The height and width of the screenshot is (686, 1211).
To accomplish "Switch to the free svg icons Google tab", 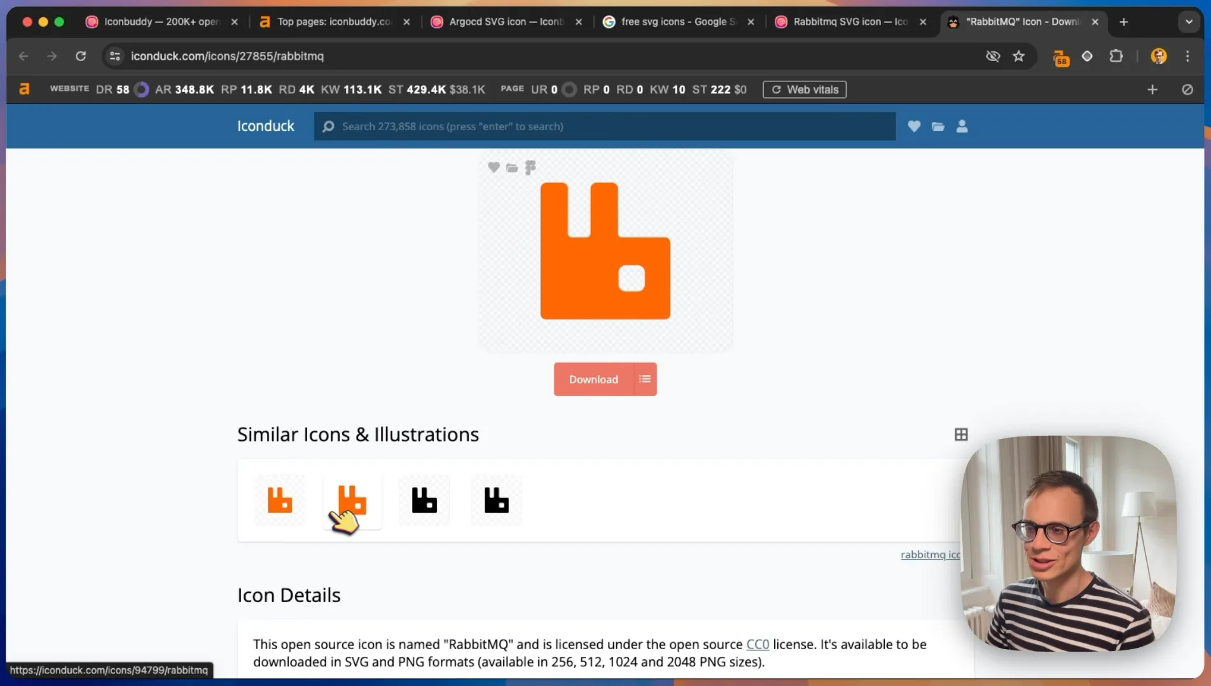I will (x=678, y=22).
